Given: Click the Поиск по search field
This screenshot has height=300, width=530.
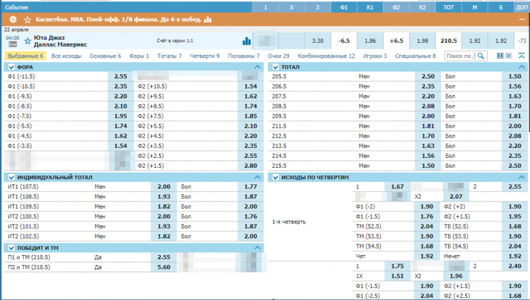Looking at the screenshot, I should 459,56.
